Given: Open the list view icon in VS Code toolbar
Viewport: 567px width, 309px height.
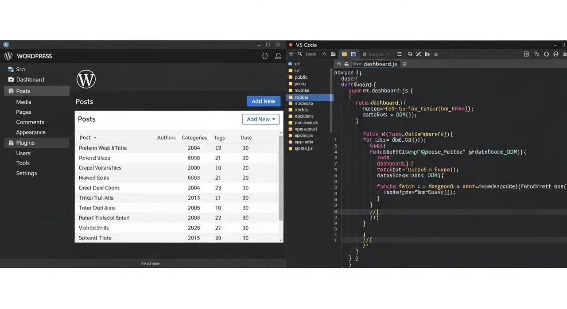Looking at the screenshot, I should click(399, 54).
